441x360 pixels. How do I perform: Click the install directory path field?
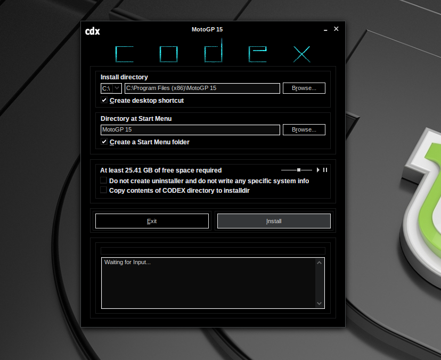(x=202, y=88)
